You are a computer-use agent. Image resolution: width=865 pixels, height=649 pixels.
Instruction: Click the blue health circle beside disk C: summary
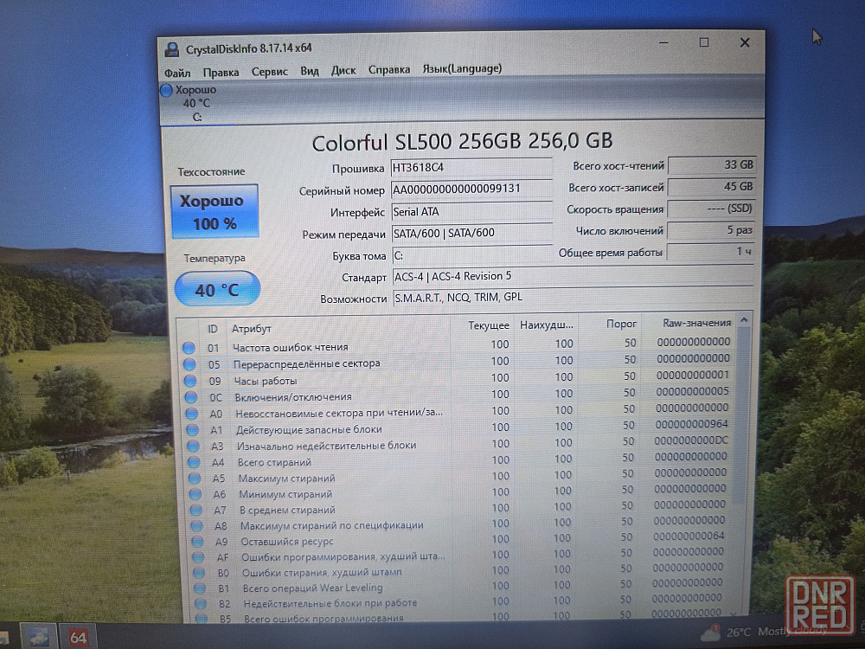pos(166,90)
